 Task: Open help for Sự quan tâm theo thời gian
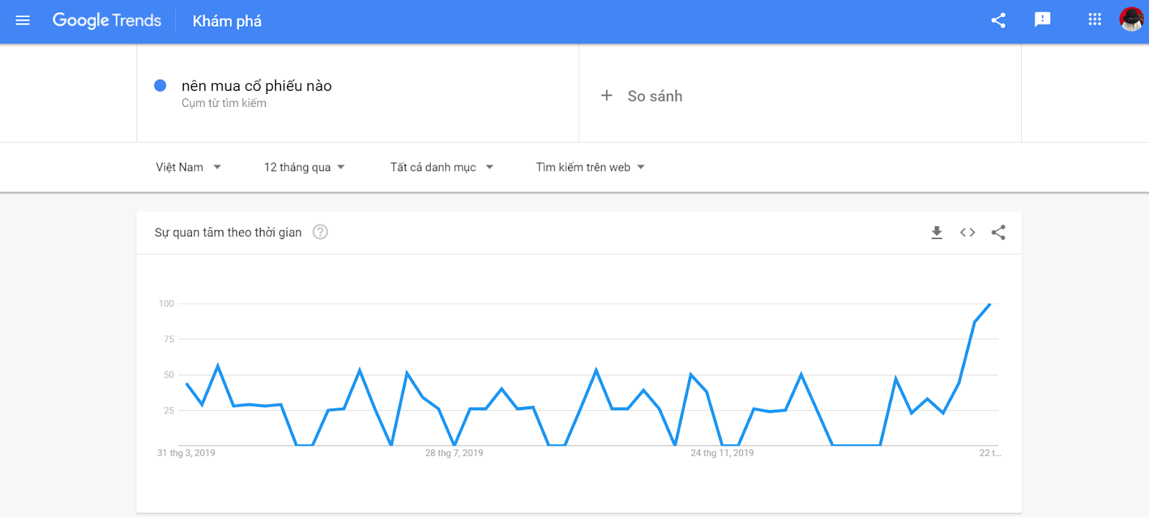(x=320, y=232)
